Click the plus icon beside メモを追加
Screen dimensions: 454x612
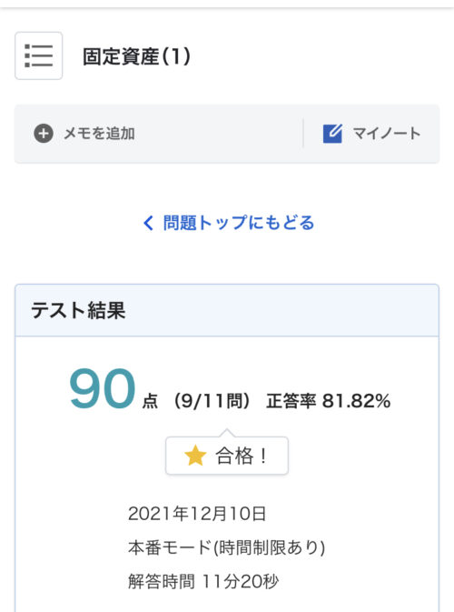click(x=44, y=134)
